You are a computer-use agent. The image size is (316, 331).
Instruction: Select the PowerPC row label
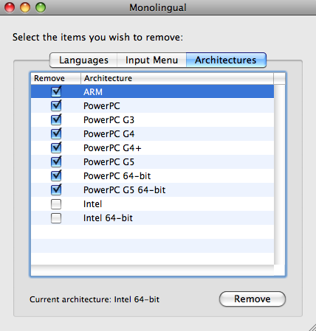[101, 106]
